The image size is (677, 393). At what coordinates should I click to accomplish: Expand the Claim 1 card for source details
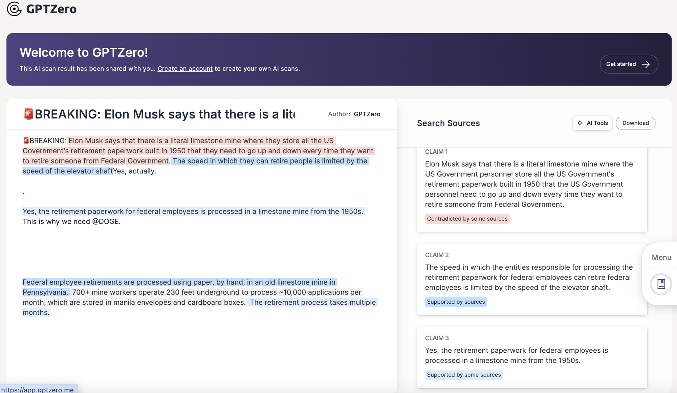531,184
